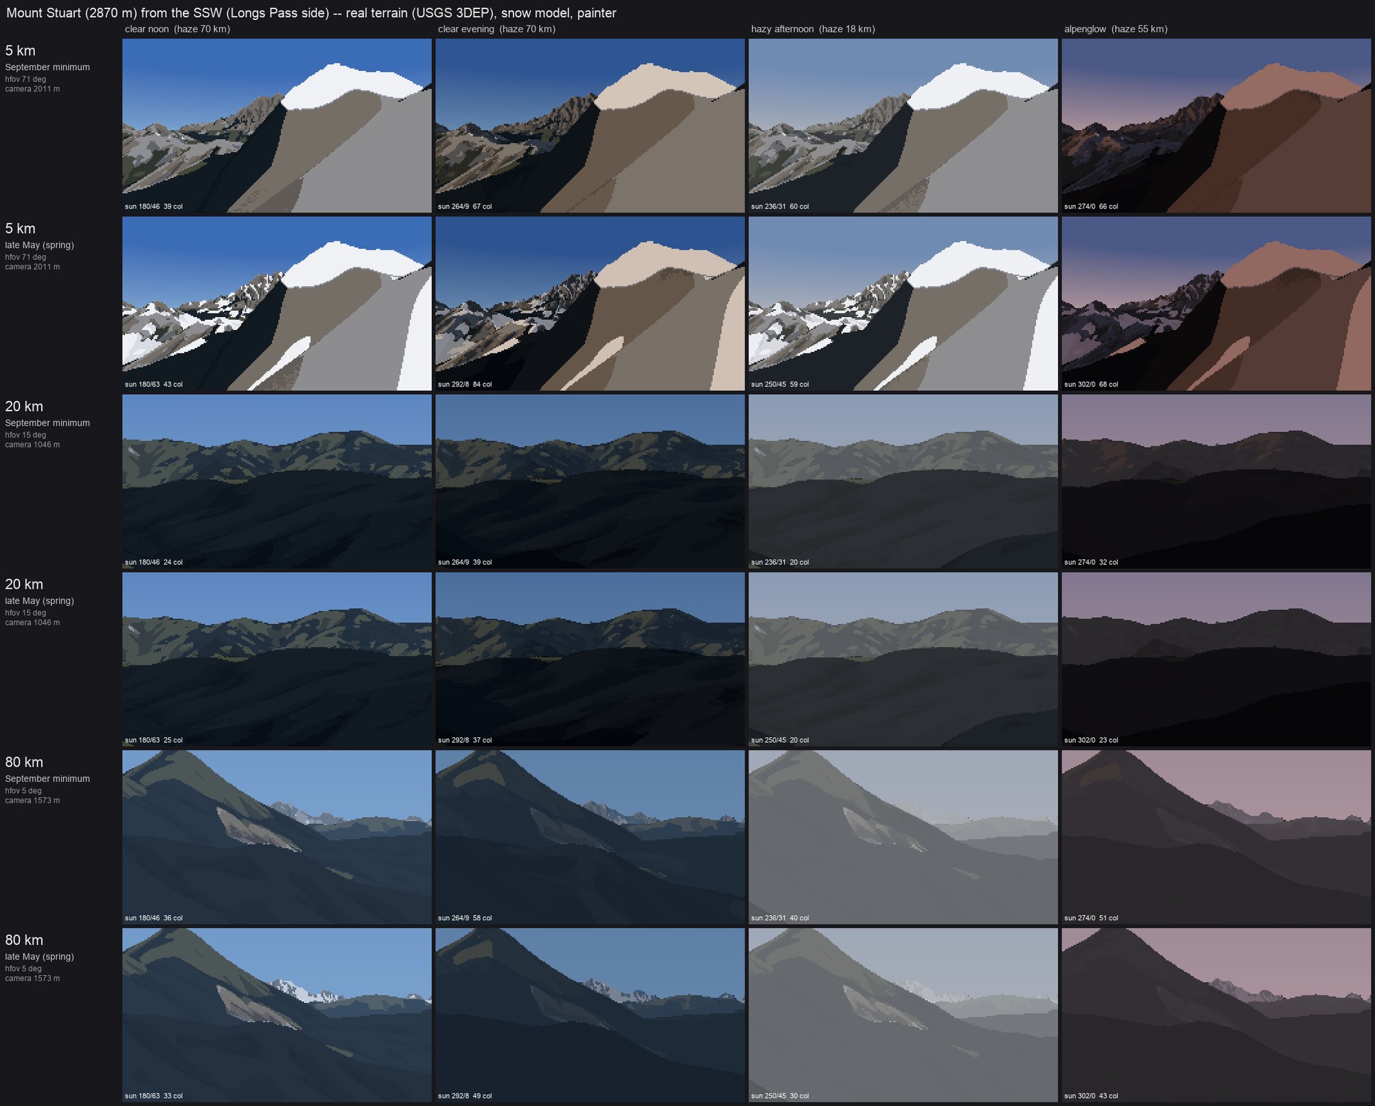View the 20 km September clear noon panel
1375x1106 pixels.
click(277, 481)
